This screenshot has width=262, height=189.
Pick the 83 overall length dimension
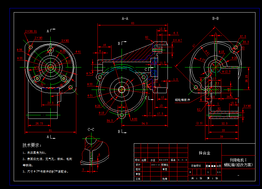(x=133, y=23)
